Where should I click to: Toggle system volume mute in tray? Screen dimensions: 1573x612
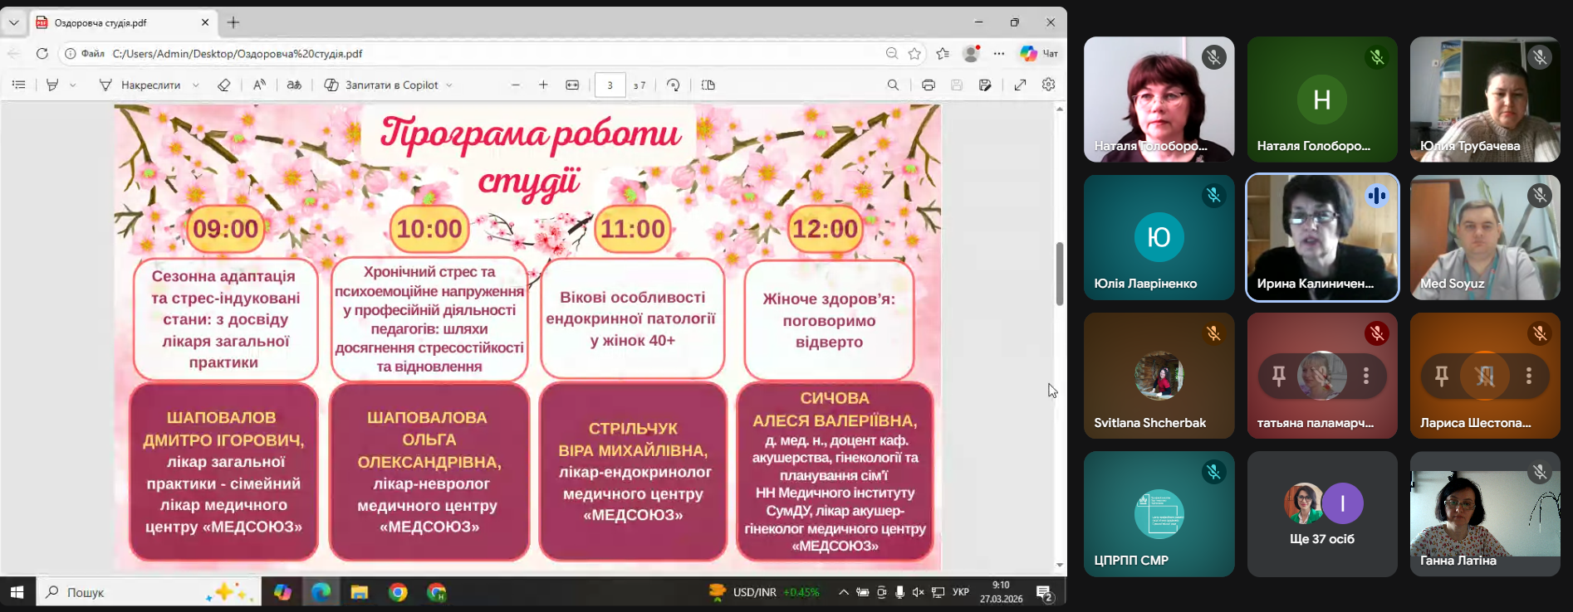[918, 592]
